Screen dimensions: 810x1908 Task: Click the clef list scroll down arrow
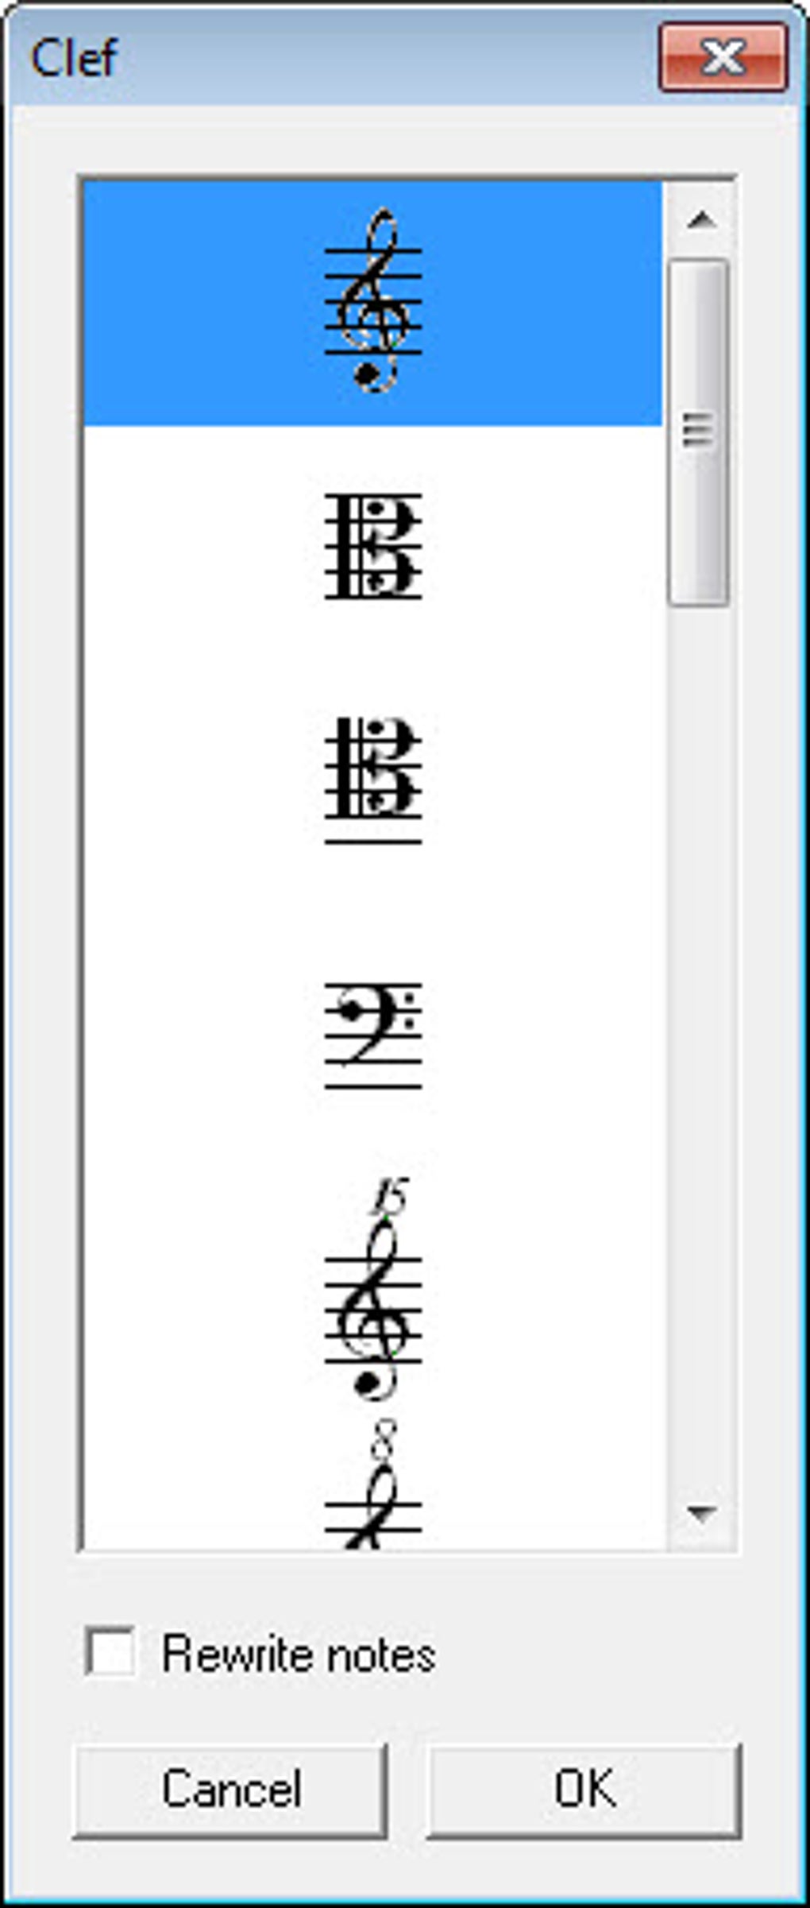click(x=700, y=1512)
